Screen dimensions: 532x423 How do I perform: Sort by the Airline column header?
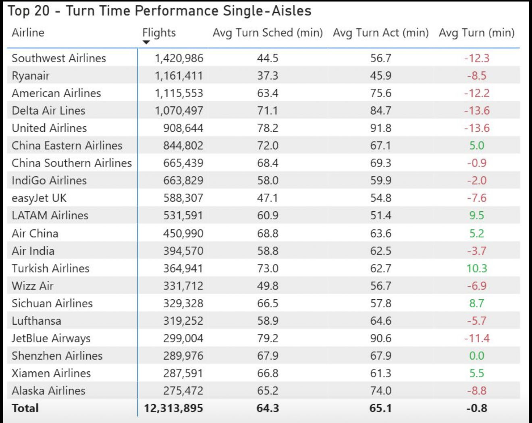pyautogui.click(x=28, y=33)
